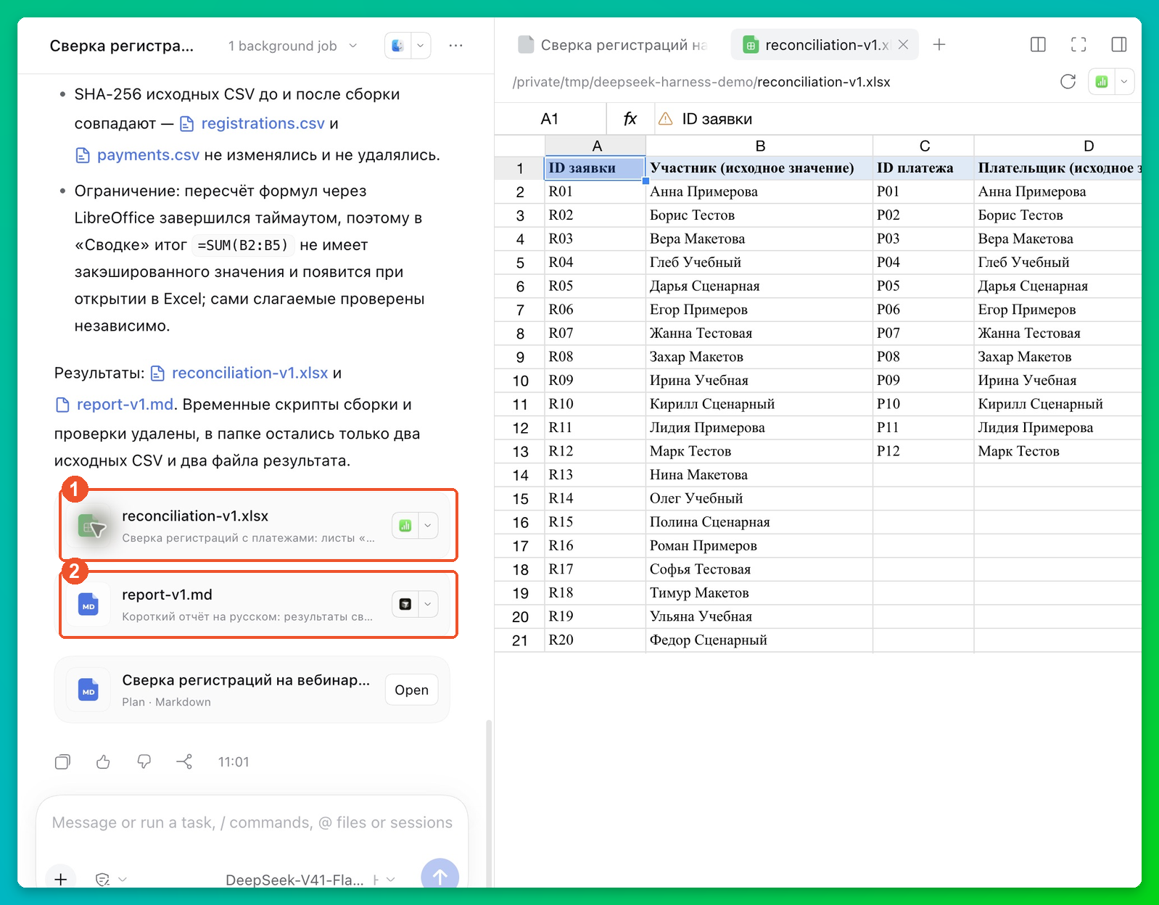Open report-v1.md with the dark editor app icon
1159x905 pixels.
tap(405, 604)
